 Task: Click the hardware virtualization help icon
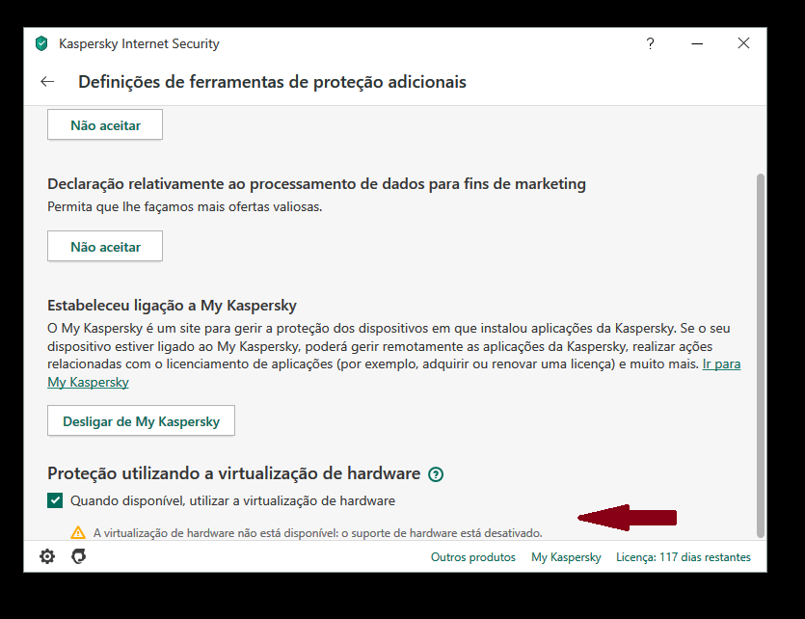(x=436, y=474)
